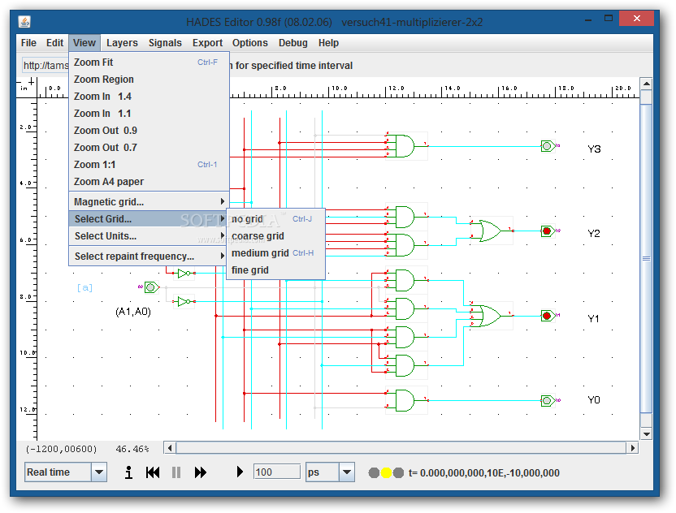This screenshot has height=513, width=676.
Task: Open the Options menu
Action: tap(250, 43)
